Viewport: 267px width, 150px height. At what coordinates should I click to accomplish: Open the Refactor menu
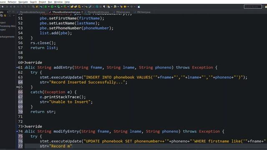coord(12,2)
